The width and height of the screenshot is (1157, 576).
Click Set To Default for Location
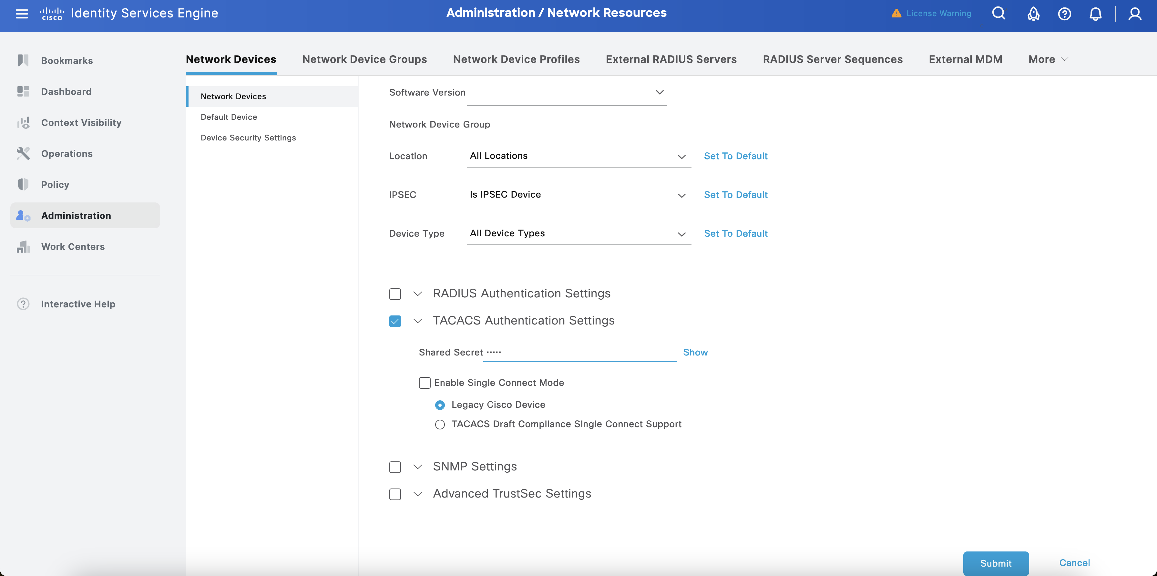pyautogui.click(x=736, y=156)
